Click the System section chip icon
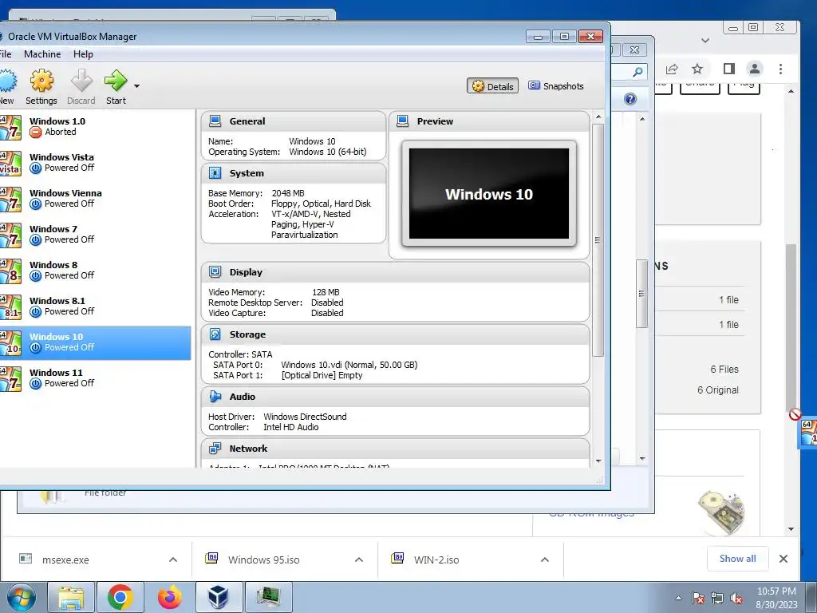This screenshot has width=817, height=613. 215,173
